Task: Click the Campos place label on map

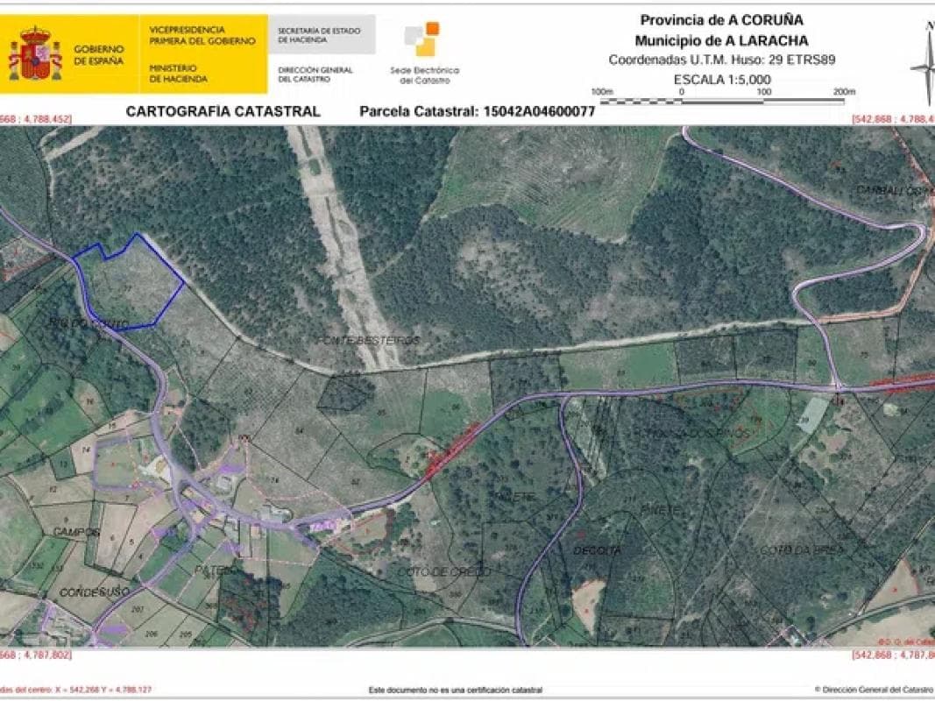Action: click(76, 532)
